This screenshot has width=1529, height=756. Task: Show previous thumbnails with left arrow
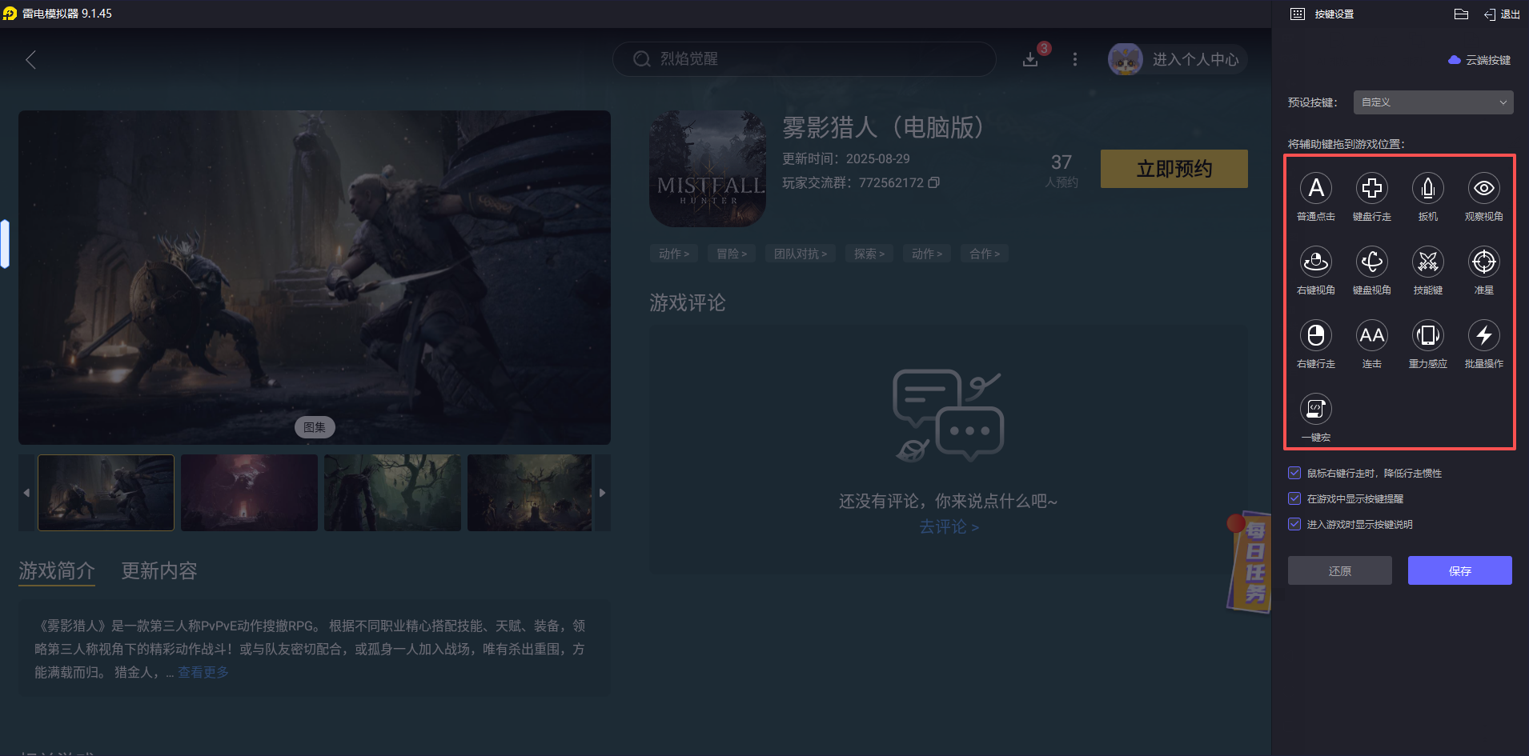click(x=26, y=493)
